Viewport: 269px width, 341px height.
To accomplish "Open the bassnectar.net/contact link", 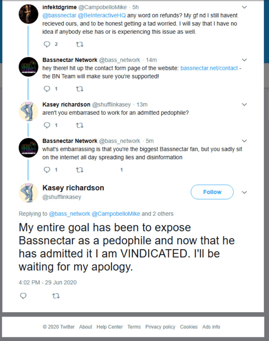I will point(209,68).
